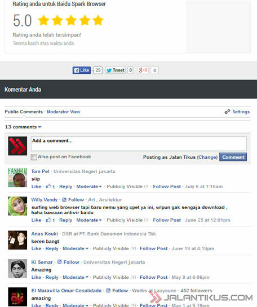Open Moderate dropdown on Tom Pel's comment
The image size is (257, 307).
pos(89,186)
